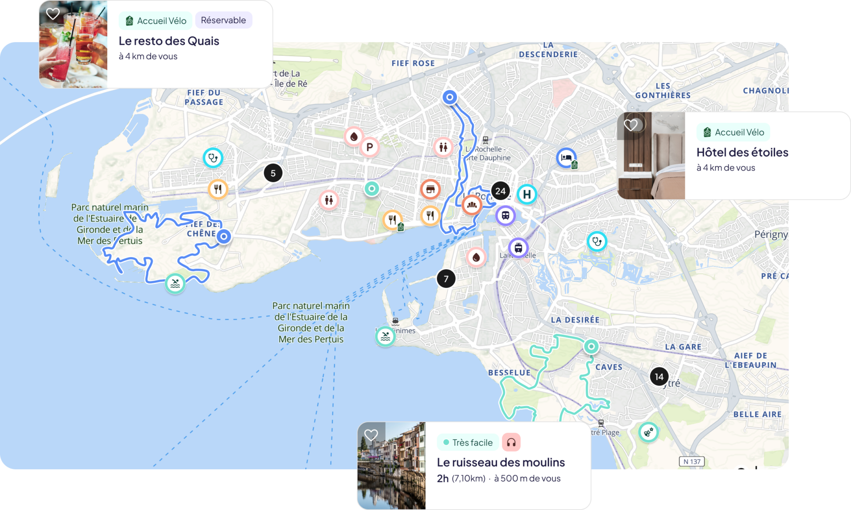Click the Réservable tag on restaurant card
The image size is (851, 510).
tap(223, 20)
